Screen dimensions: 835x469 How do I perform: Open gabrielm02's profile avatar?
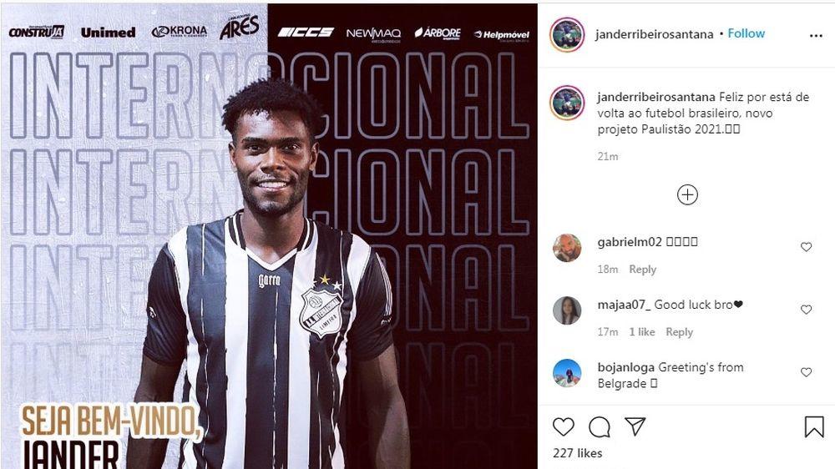(x=567, y=248)
